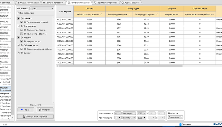Open the Журнал событий tab
This screenshot has height=127, width=222.
tap(131, 3)
